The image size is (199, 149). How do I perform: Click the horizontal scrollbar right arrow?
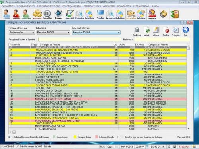coord(185,132)
